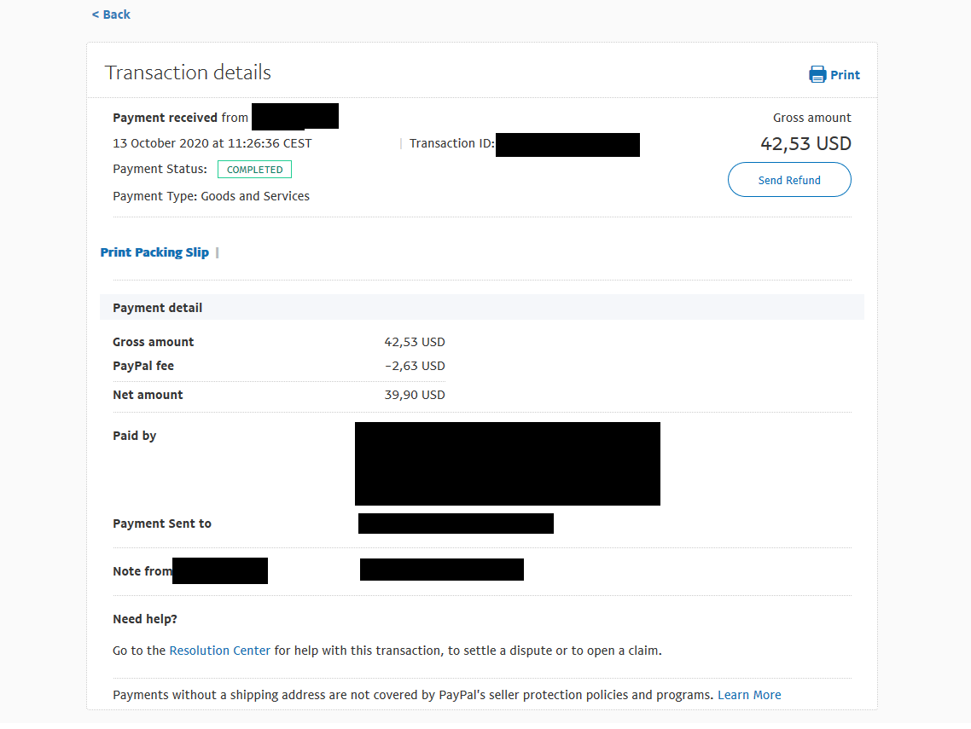The width and height of the screenshot is (971, 729).
Task: Click the Payment Type Goods and Services text
Action: pyautogui.click(x=211, y=196)
